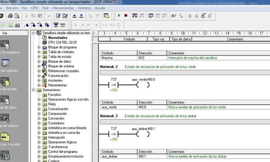
Task: Click the Marcha symbol table cell
Action: (119, 58)
